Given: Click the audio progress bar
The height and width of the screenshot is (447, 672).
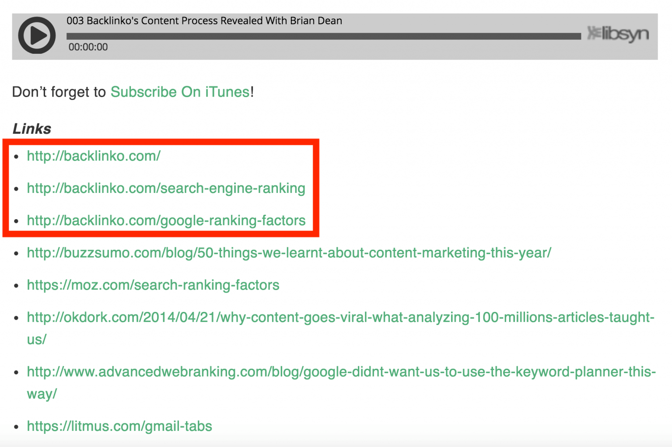Looking at the screenshot, I should point(324,36).
